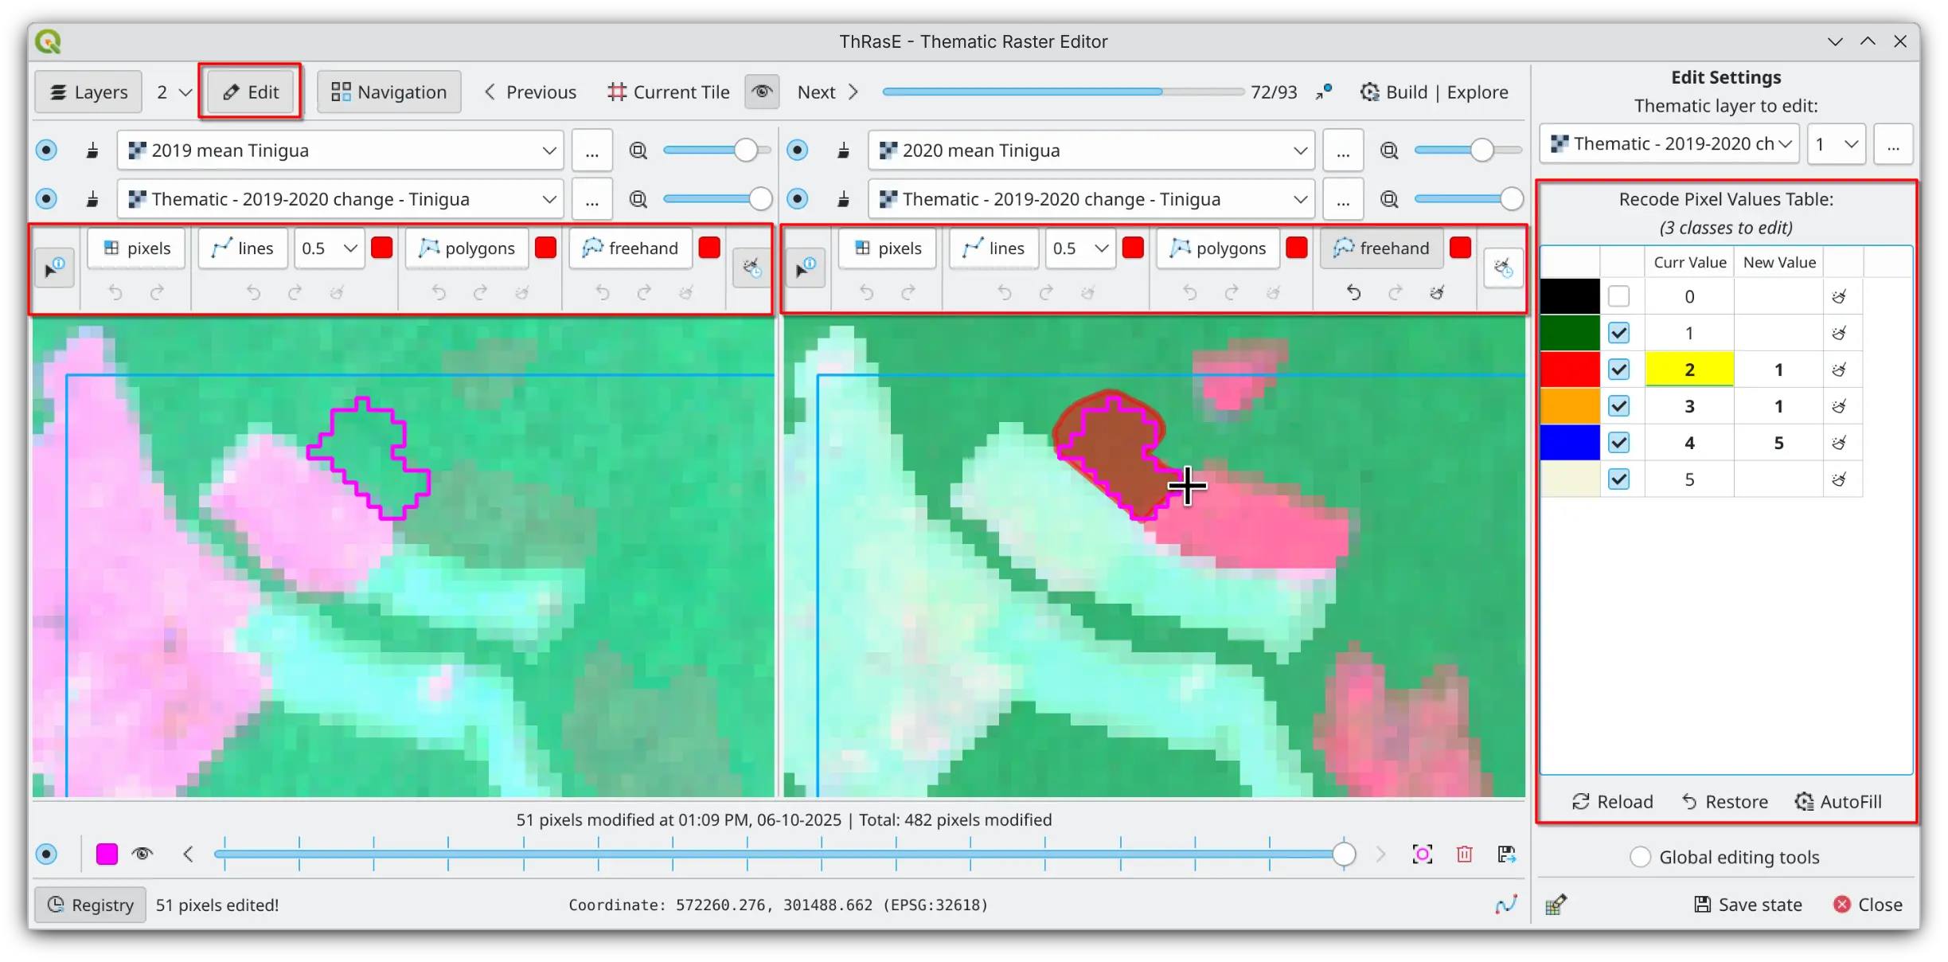The image size is (1948, 962).
Task: Toggle the Edit toolbar button
Action: pyautogui.click(x=250, y=92)
